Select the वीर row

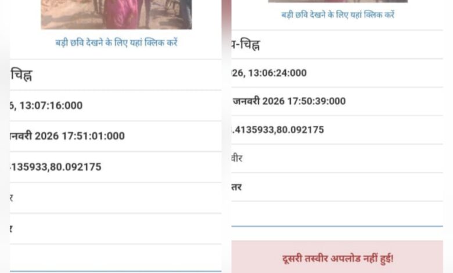click(x=337, y=159)
